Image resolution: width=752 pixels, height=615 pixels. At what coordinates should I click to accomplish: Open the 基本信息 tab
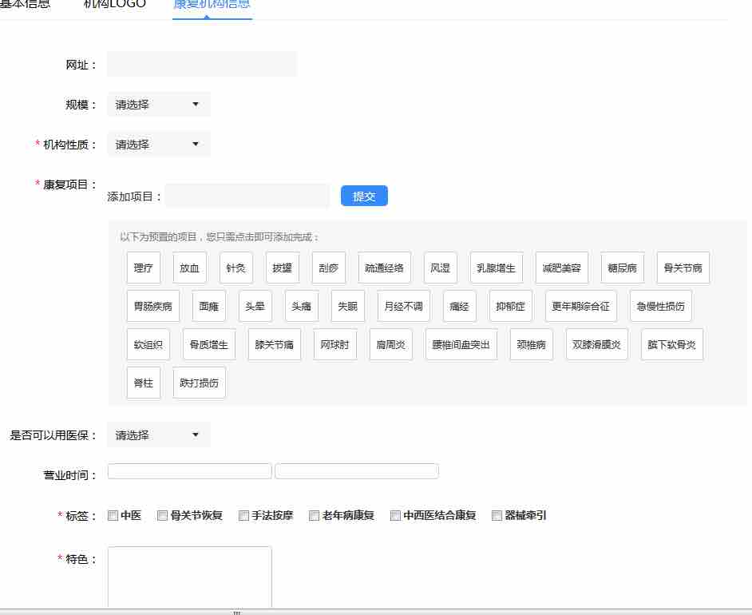(26, 5)
